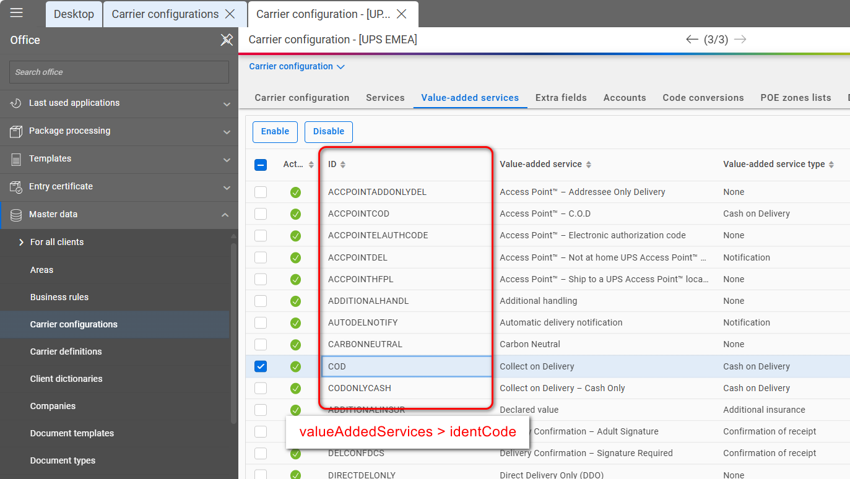Expand Last used applications section

pos(227,104)
